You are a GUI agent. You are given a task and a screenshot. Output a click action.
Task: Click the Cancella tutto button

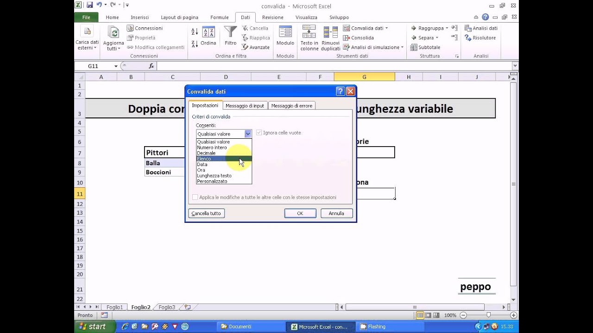[x=206, y=213]
